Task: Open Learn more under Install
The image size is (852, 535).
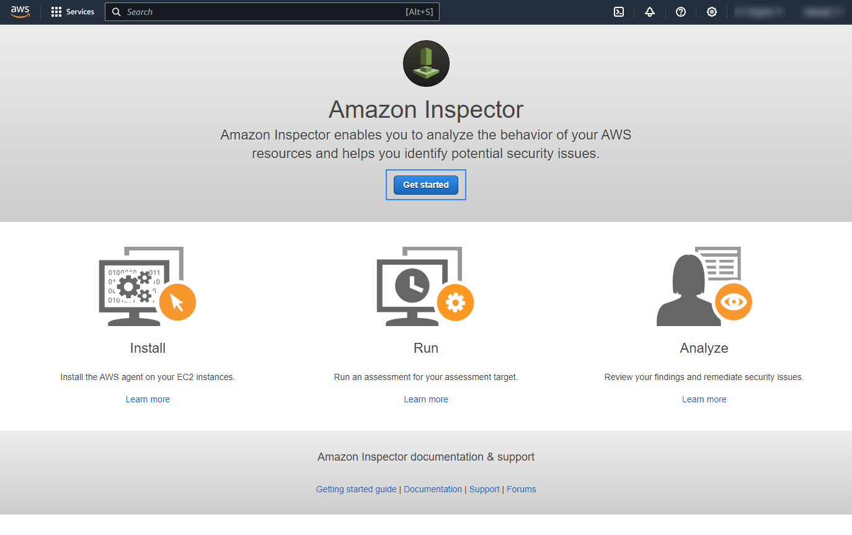Action: [148, 399]
